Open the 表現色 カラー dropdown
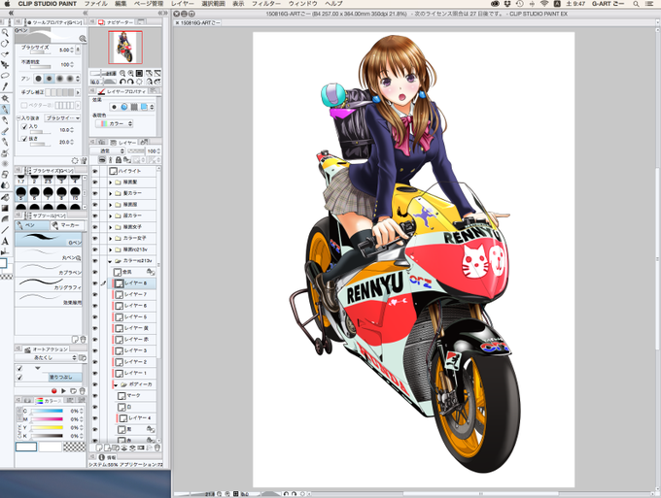Screen dimensions: 661x498 click(x=114, y=123)
